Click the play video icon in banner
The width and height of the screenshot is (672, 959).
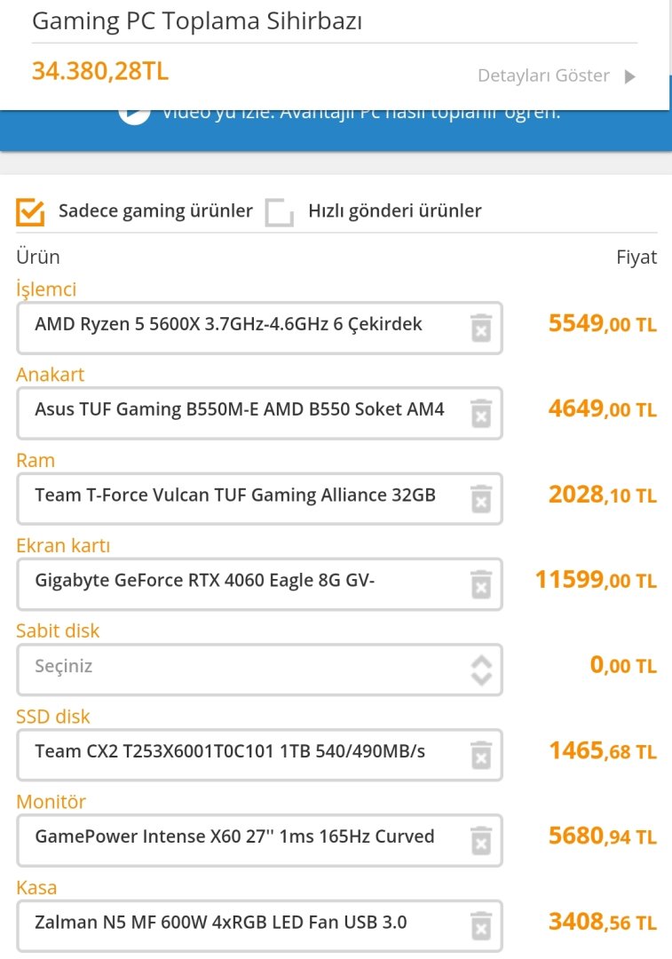pyautogui.click(x=135, y=116)
